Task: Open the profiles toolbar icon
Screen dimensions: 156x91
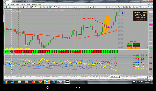Action: tap(10, 7)
